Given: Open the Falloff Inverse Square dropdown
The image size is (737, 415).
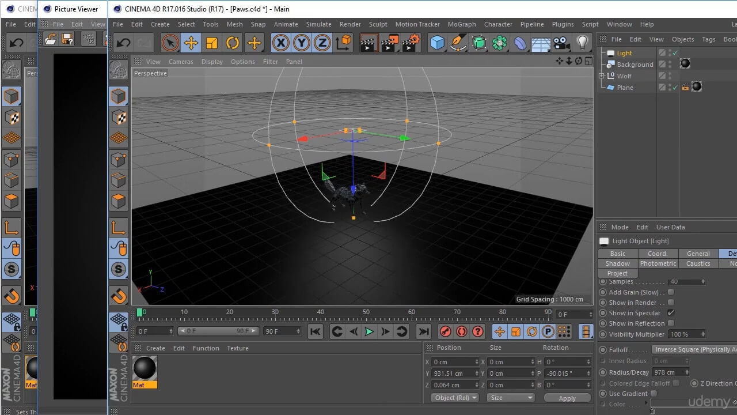Looking at the screenshot, I should pyautogui.click(x=694, y=349).
